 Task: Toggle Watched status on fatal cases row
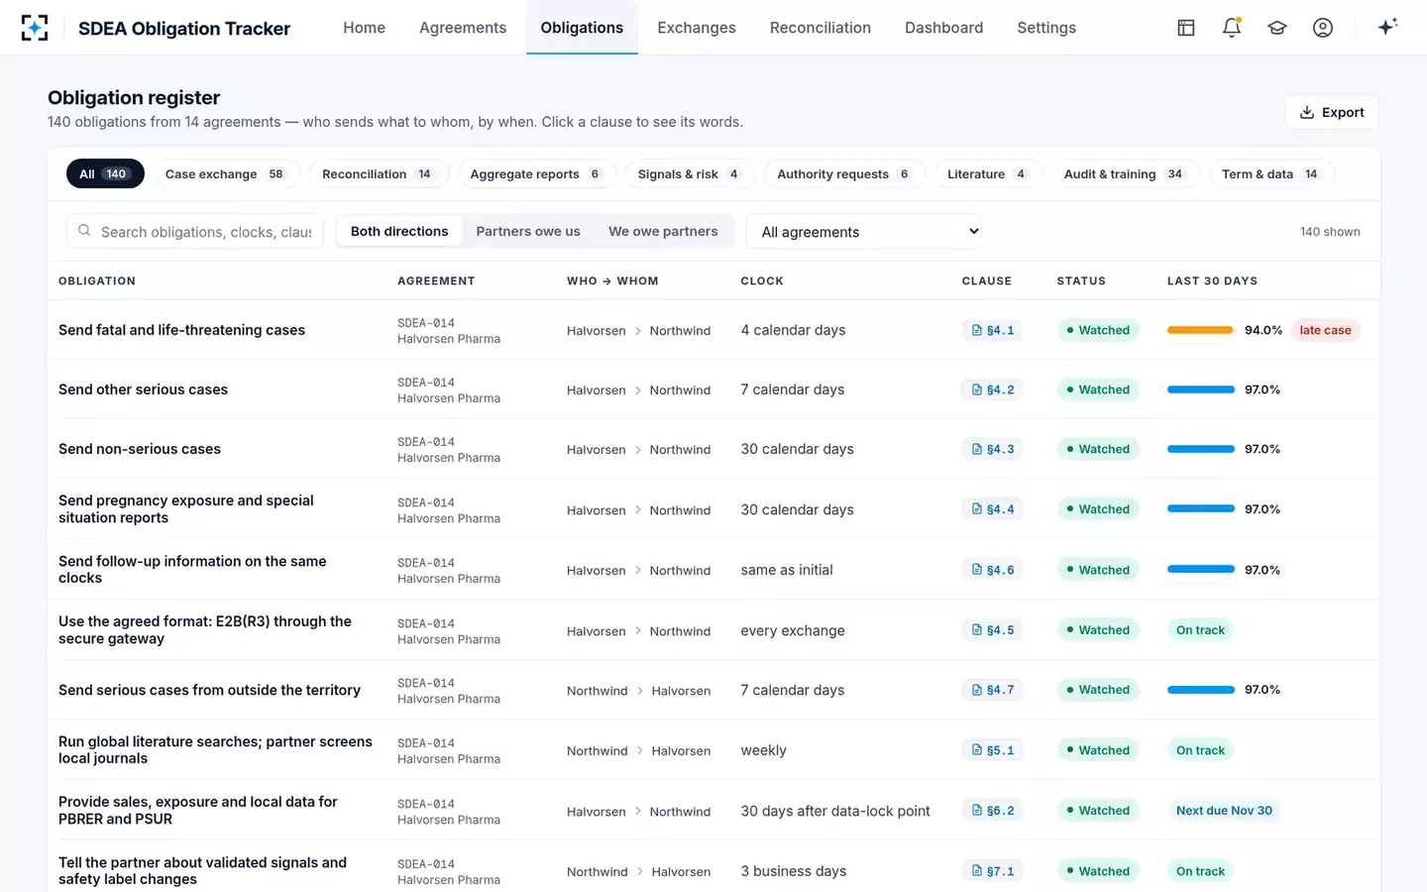(x=1098, y=330)
